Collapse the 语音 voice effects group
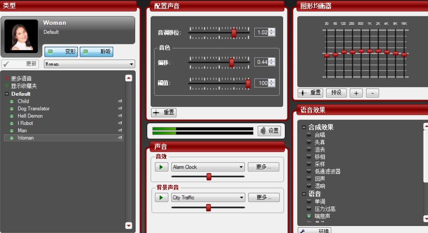Viewport: 428px width, 233px height. click(x=304, y=194)
